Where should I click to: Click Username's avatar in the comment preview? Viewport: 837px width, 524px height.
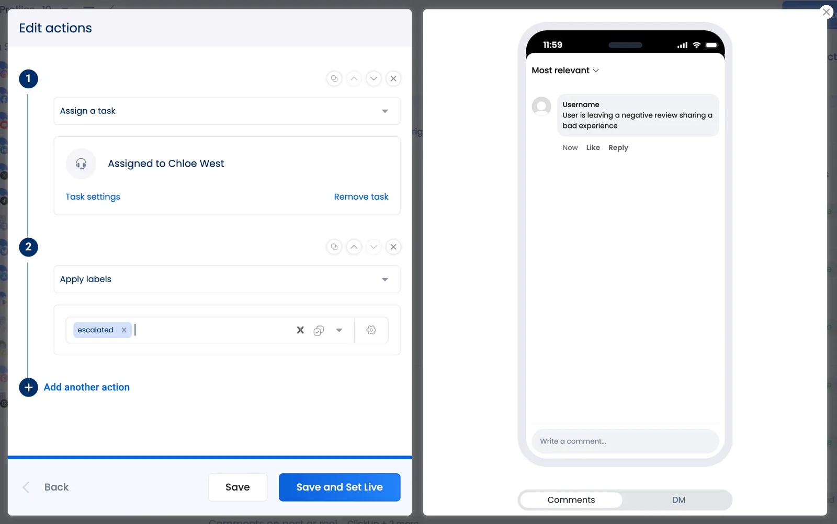pyautogui.click(x=541, y=107)
